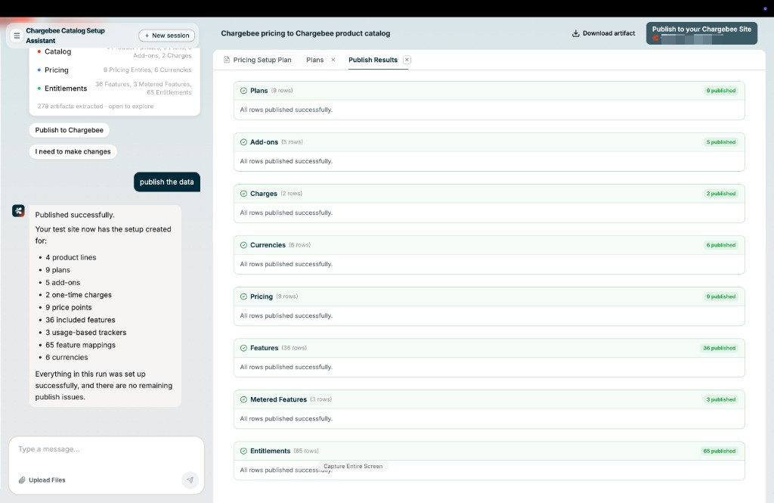Start a New session
774x503 pixels.
click(167, 36)
